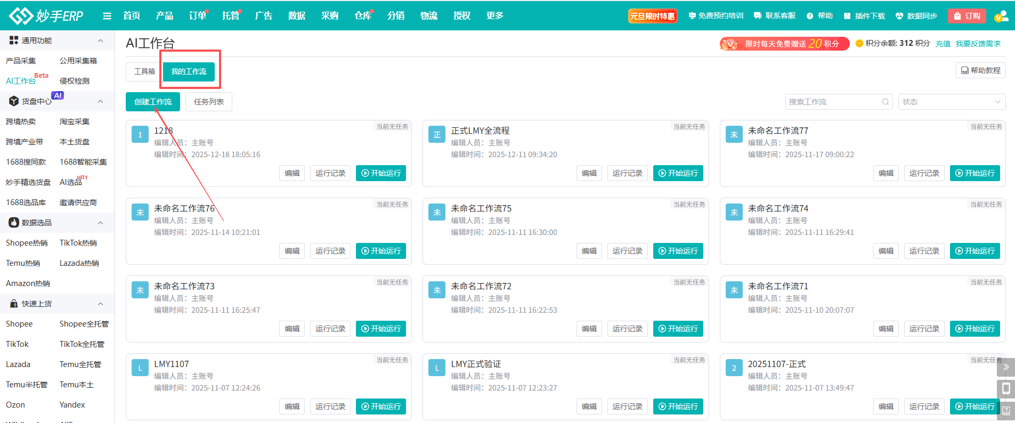Open the 产品 menu
This screenshot has height=423, width=1015.
165,16
